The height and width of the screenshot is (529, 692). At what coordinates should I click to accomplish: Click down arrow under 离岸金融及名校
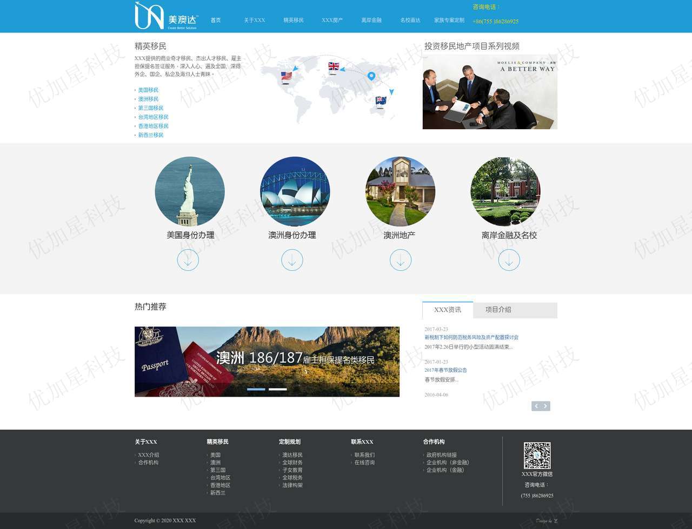point(509,260)
